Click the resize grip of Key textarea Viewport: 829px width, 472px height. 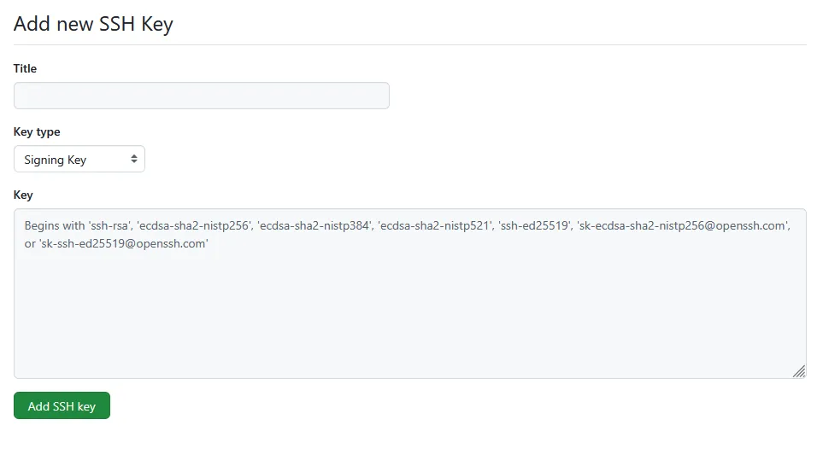point(799,371)
